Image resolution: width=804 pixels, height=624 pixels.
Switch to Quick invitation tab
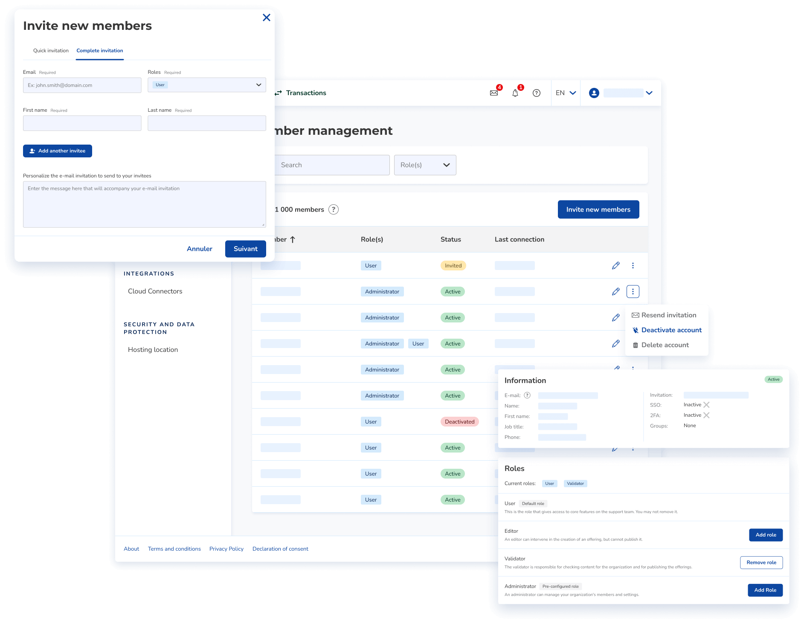tap(51, 51)
